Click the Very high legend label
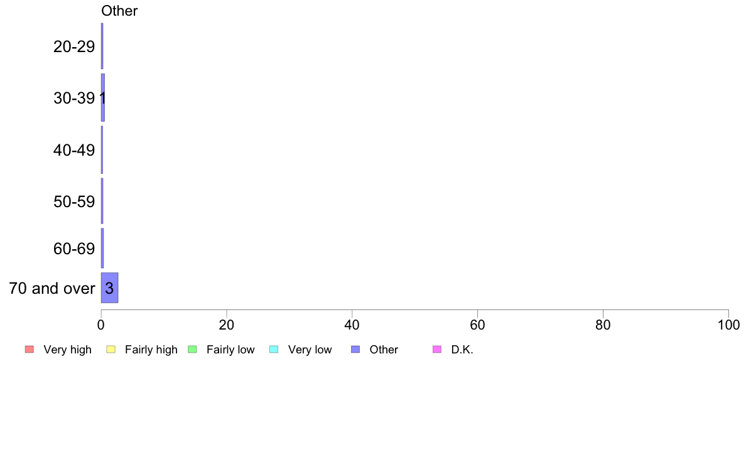Image resolution: width=746 pixels, height=462 pixels. 68,349
